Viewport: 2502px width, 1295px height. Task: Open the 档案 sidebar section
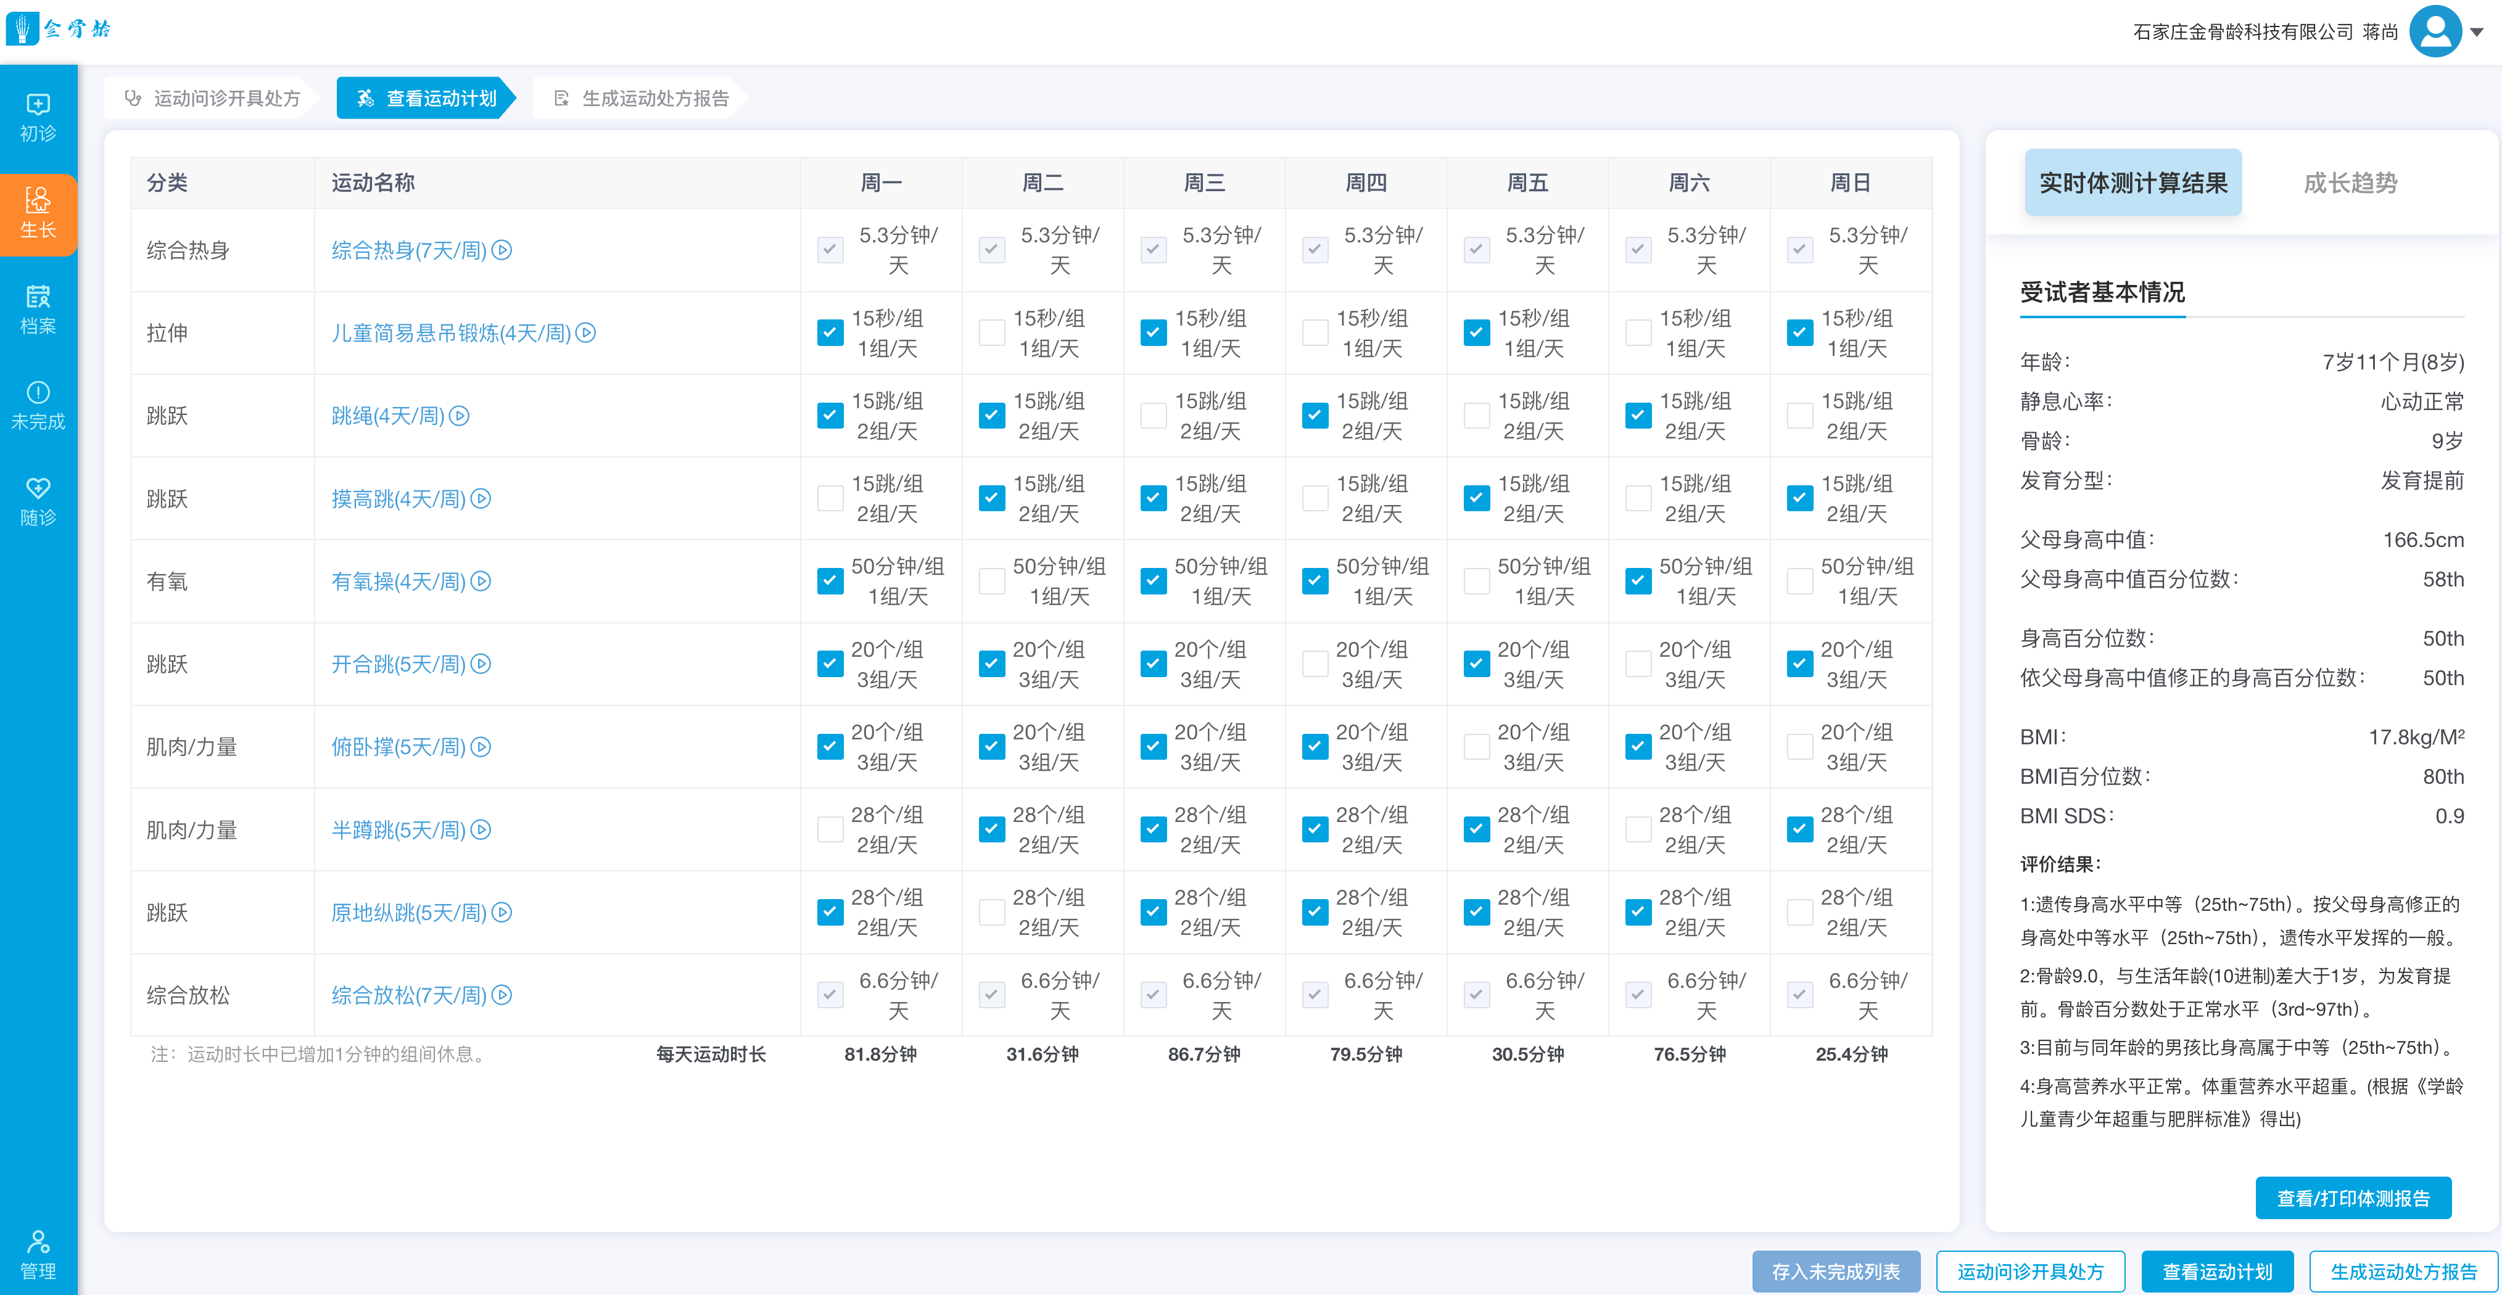[x=38, y=311]
